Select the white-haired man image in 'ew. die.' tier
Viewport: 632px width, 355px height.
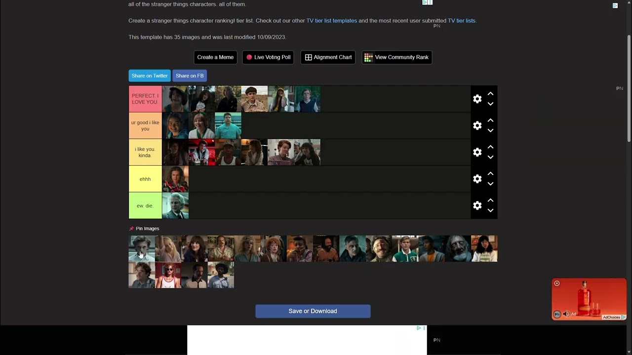pos(175,206)
